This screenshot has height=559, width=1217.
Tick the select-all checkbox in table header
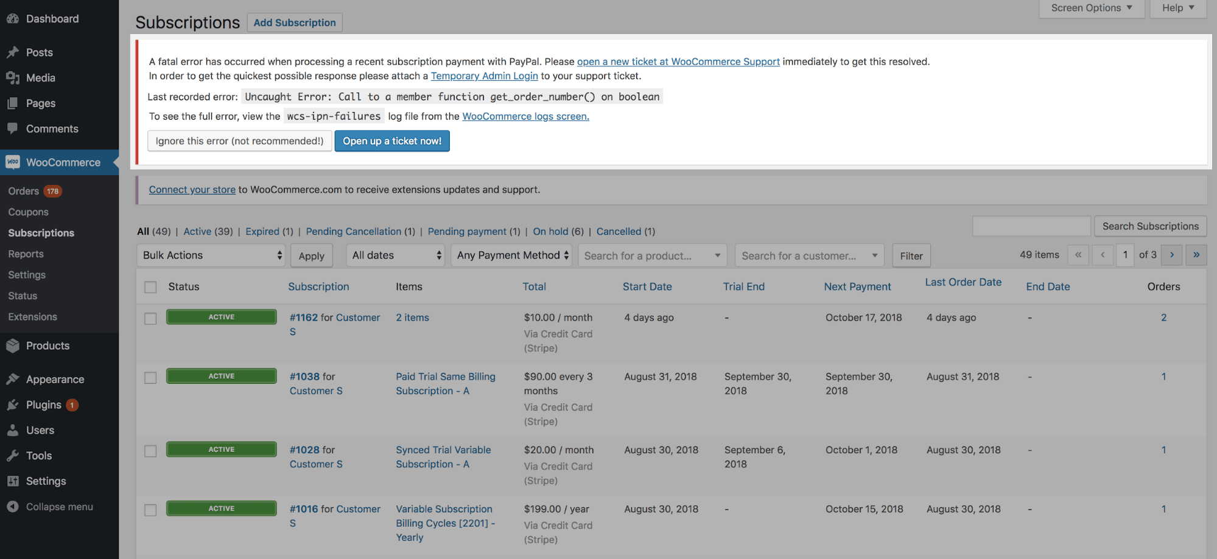(x=150, y=287)
